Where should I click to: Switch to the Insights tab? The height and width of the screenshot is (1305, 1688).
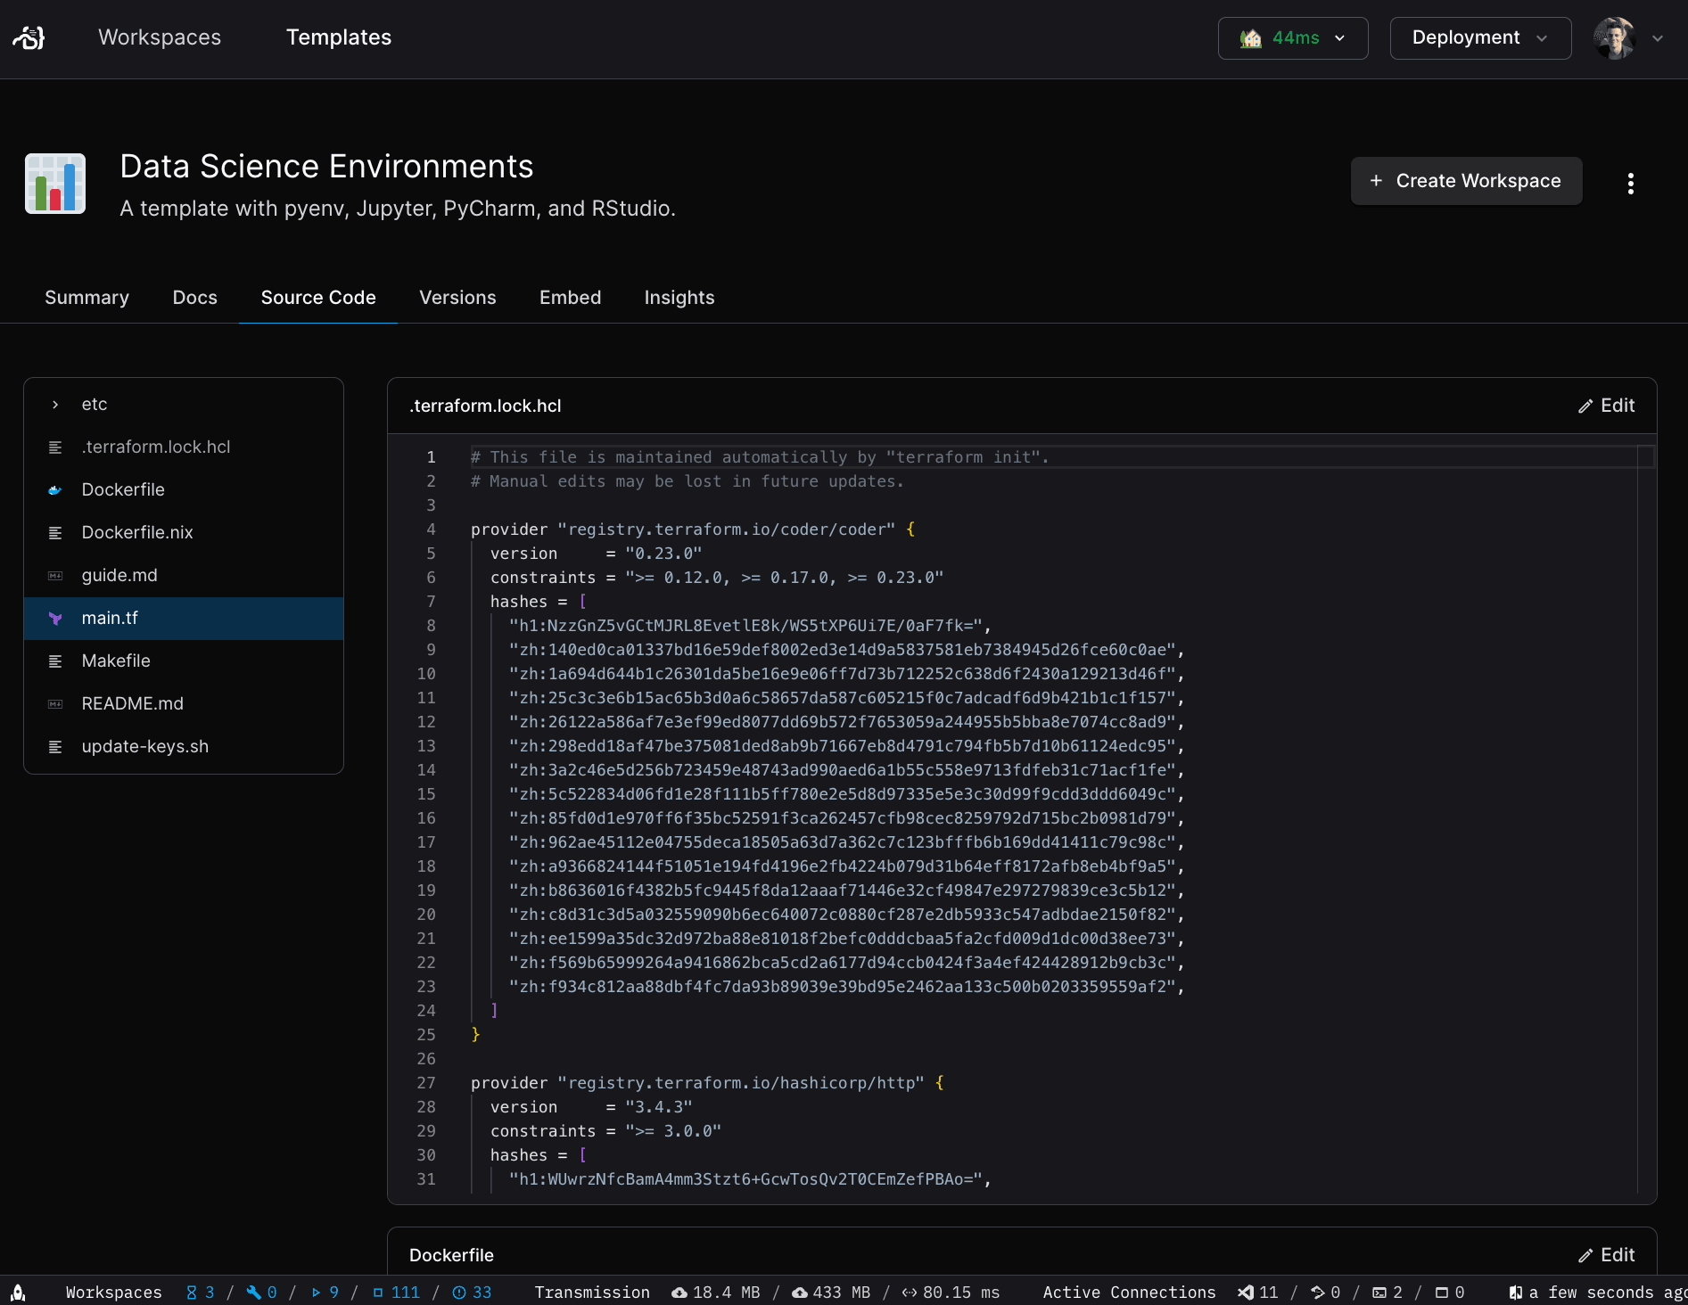click(x=679, y=298)
